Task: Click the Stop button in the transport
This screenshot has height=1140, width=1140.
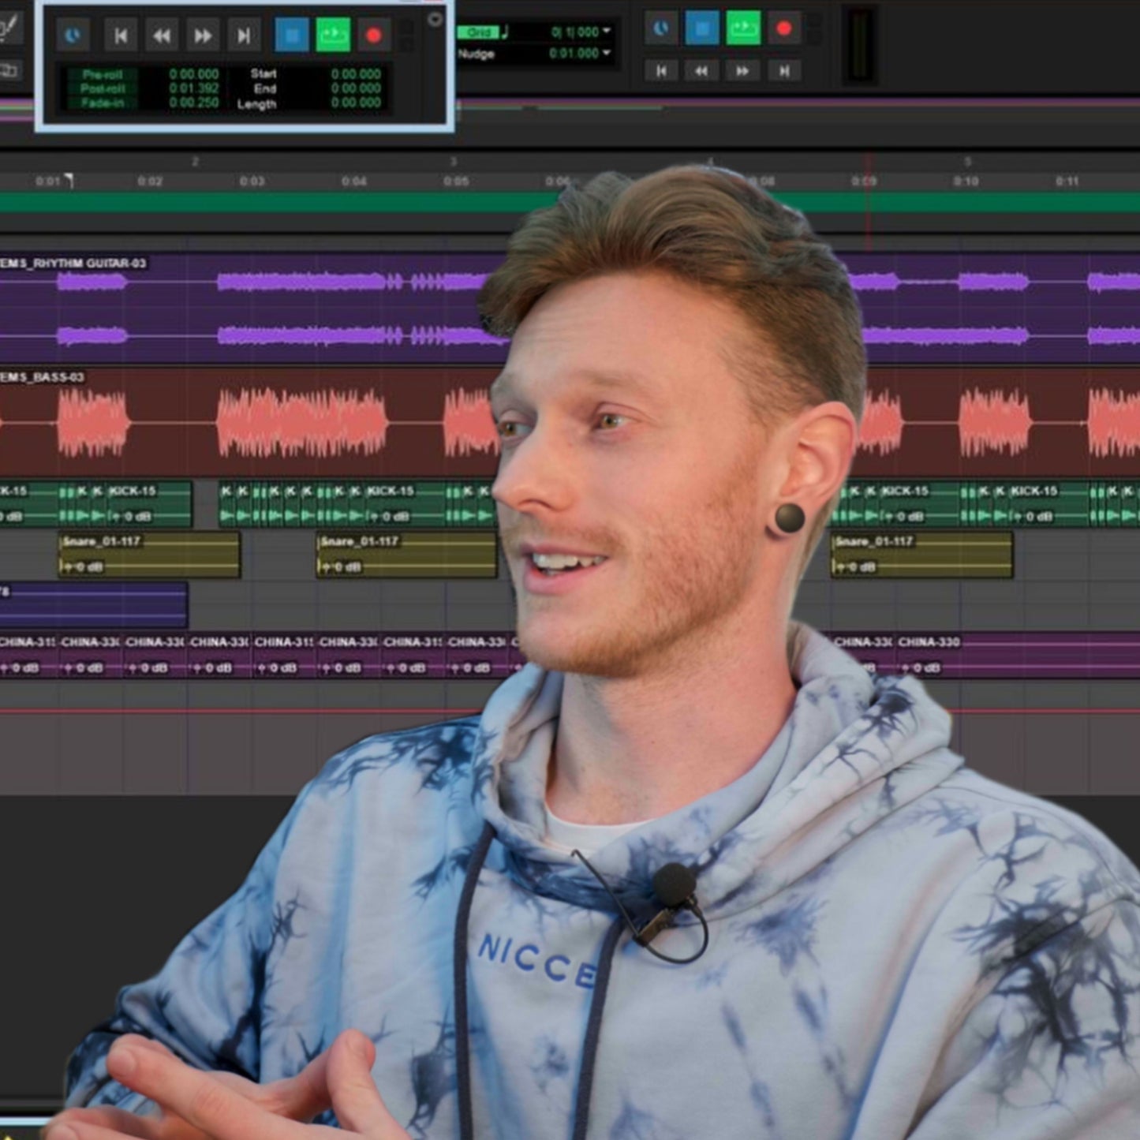Action: 291,34
